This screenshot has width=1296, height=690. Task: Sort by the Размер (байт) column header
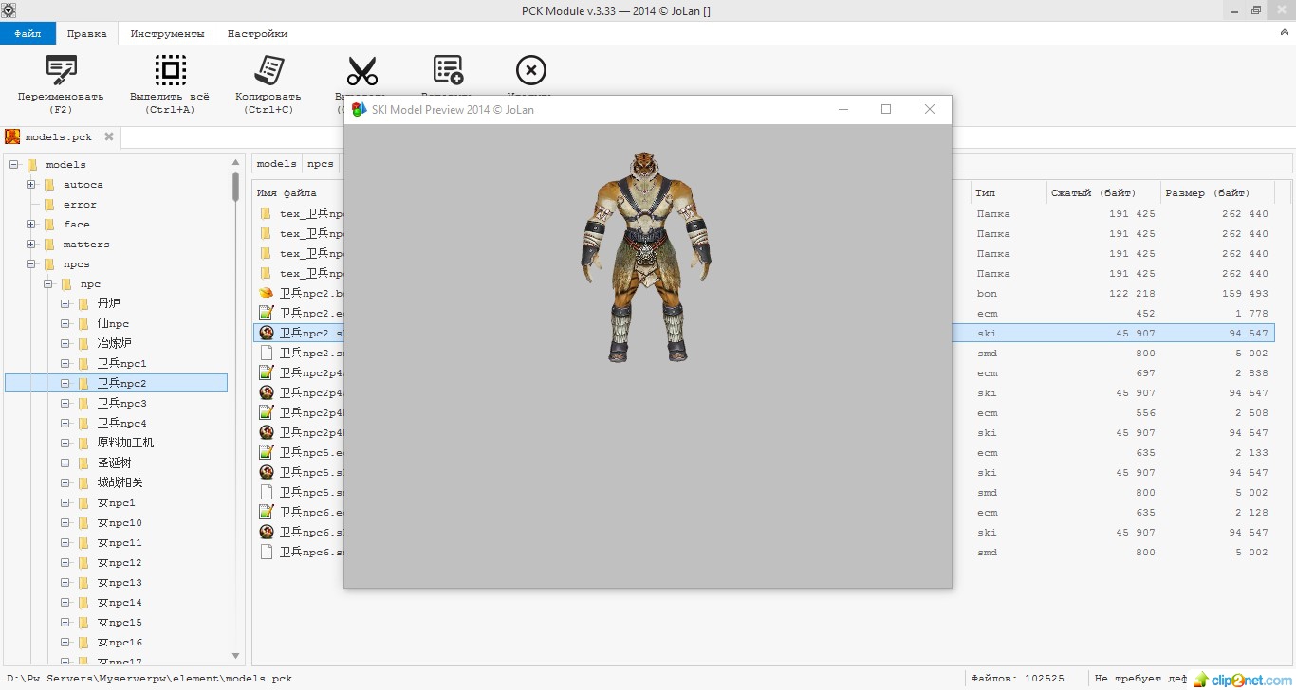click(x=1217, y=193)
